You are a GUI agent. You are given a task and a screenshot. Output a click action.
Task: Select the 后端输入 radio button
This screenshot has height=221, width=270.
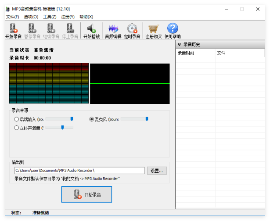pyautogui.click(x=17, y=119)
